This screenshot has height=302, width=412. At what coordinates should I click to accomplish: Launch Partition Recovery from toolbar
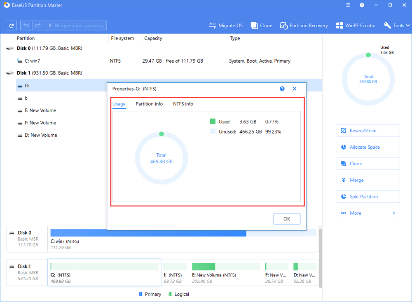click(x=304, y=26)
